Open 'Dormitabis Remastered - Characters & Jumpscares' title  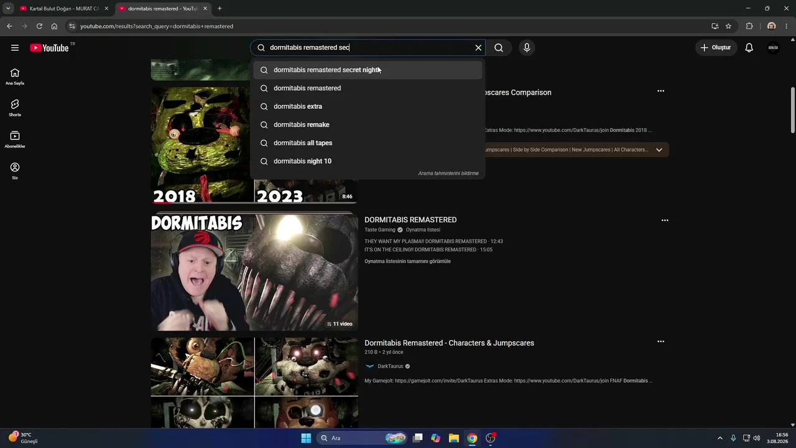click(x=449, y=343)
